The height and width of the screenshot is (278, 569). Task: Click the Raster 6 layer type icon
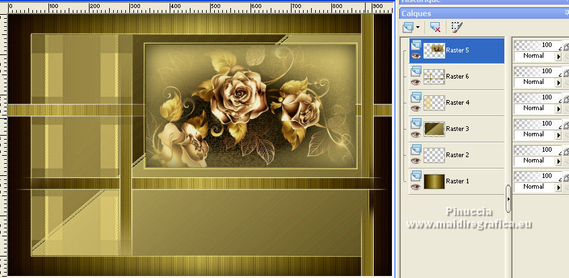point(416,71)
